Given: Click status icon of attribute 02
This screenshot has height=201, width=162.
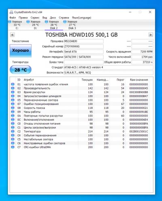Looking at the screenshot, I should pos(13,88).
